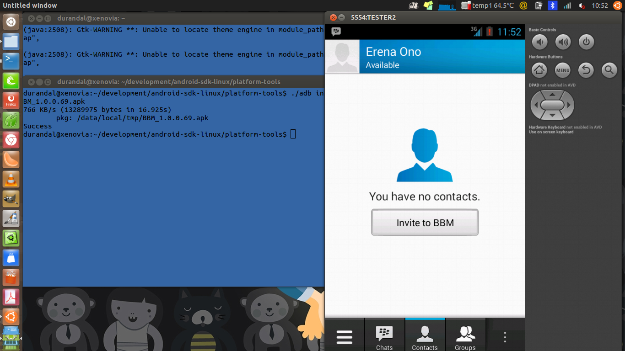Click the network signal indicator in panel

(567, 5)
